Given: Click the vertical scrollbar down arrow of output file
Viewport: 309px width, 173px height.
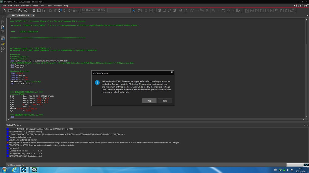Looking at the screenshot, I should pos(307,117).
